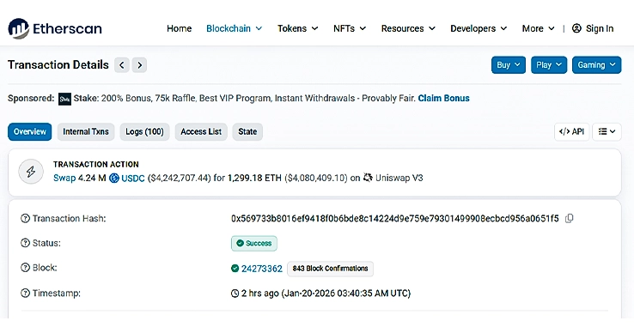The width and height of the screenshot is (634, 333).
Task: Go to Home page
Action: click(180, 28)
